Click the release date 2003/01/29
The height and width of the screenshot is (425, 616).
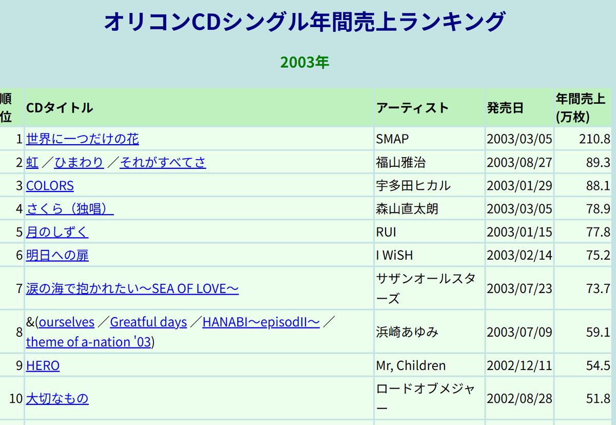pos(519,185)
